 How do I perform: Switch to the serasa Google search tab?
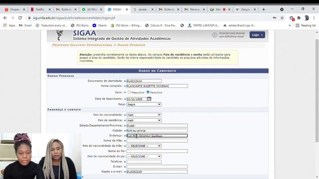[x=143, y=9]
